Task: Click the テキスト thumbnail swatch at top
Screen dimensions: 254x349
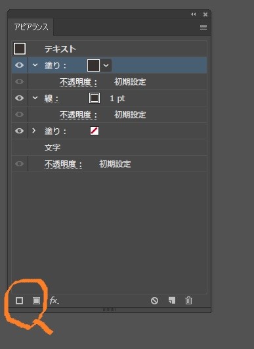Action: 20,49
